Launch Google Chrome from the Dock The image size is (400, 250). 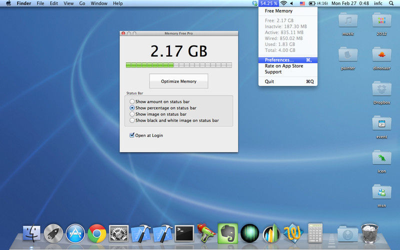[x=97, y=233]
